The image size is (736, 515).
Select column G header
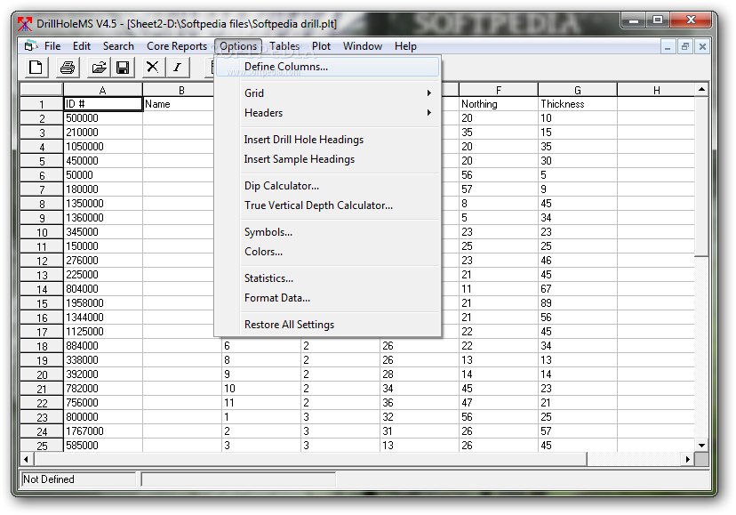click(578, 90)
